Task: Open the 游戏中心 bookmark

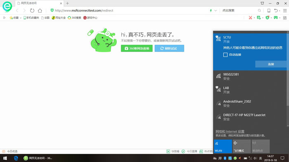Action: coord(90,18)
